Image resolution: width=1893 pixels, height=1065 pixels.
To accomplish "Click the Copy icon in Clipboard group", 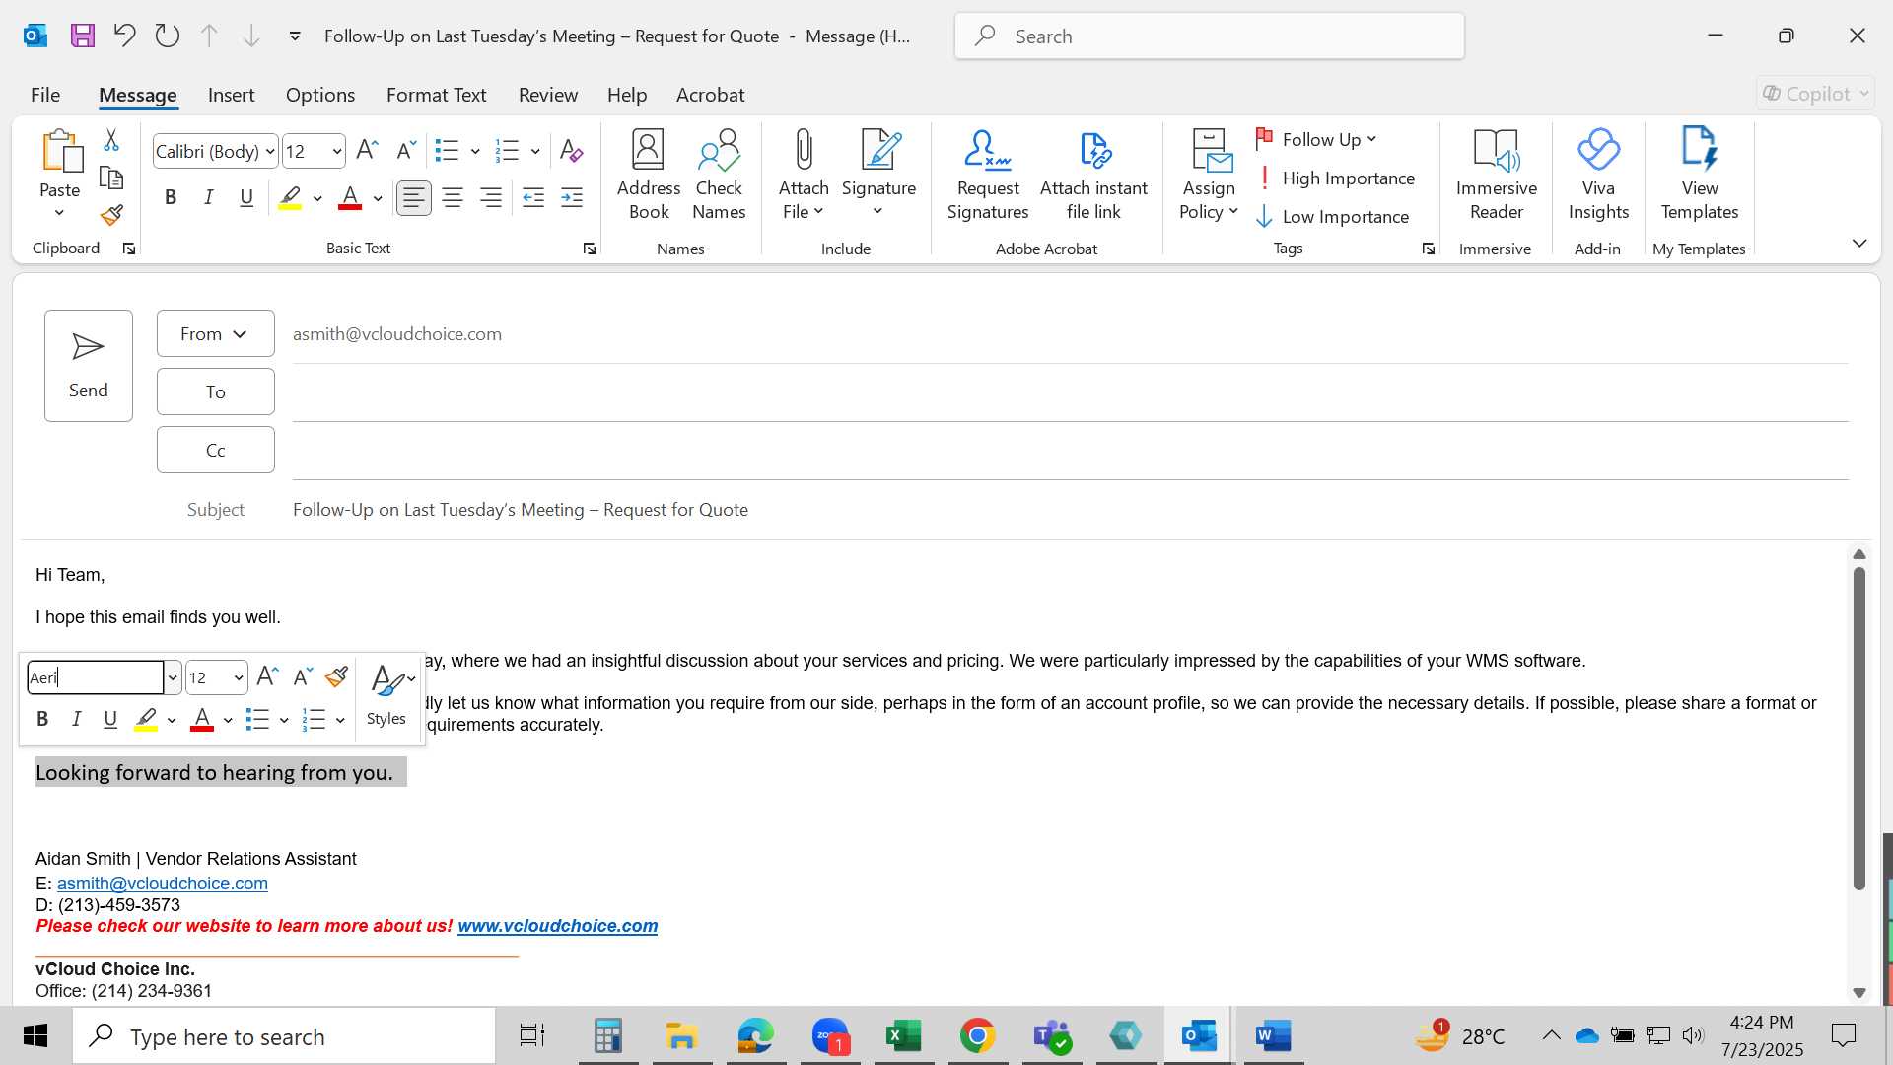I will point(111,178).
